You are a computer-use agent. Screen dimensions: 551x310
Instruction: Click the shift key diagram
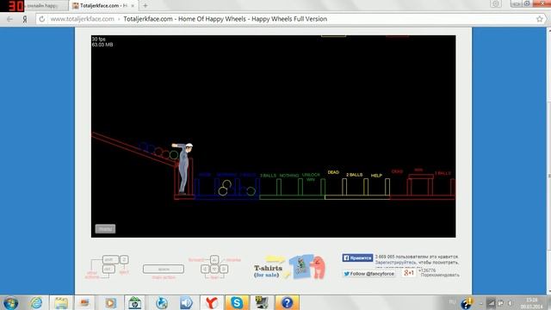pyautogui.click(x=110, y=260)
